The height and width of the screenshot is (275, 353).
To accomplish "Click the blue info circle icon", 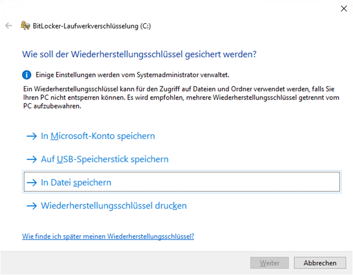I will [x=27, y=75].
